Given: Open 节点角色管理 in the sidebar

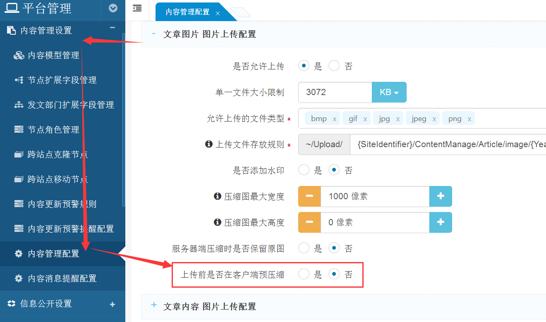Looking at the screenshot, I should click(53, 130).
